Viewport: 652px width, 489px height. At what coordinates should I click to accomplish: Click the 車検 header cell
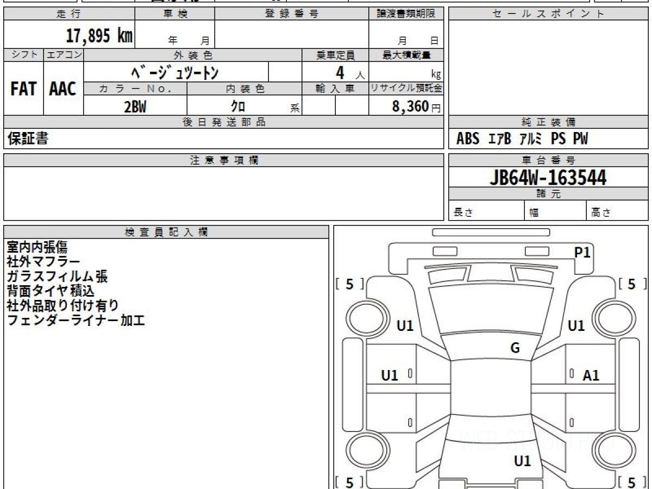click(x=175, y=14)
